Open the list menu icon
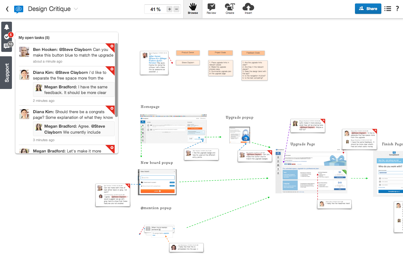The width and height of the screenshot is (403, 260). tap(388, 9)
